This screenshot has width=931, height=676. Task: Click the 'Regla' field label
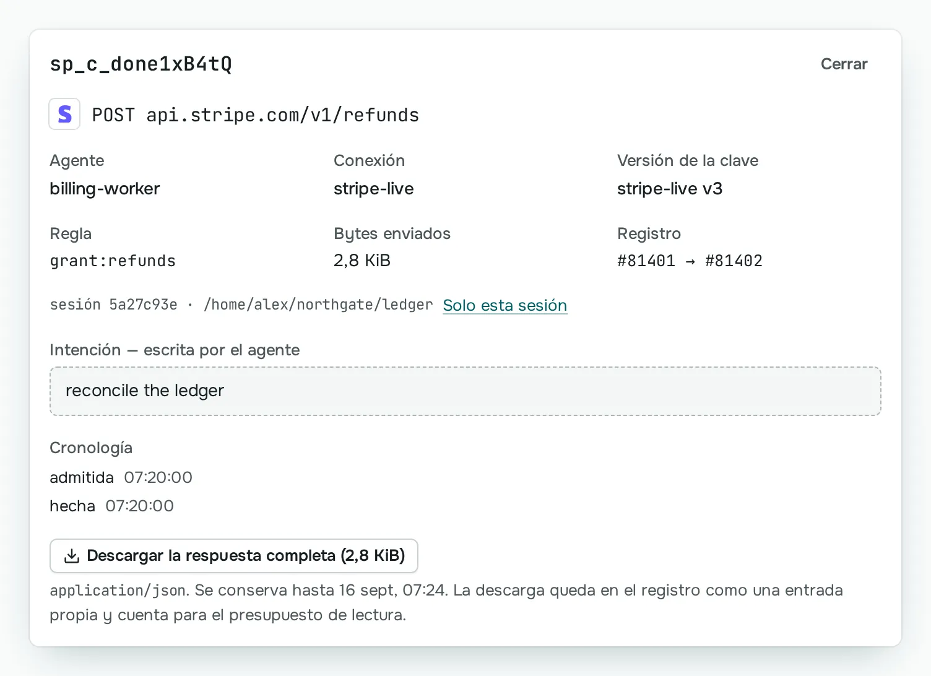[x=71, y=233]
